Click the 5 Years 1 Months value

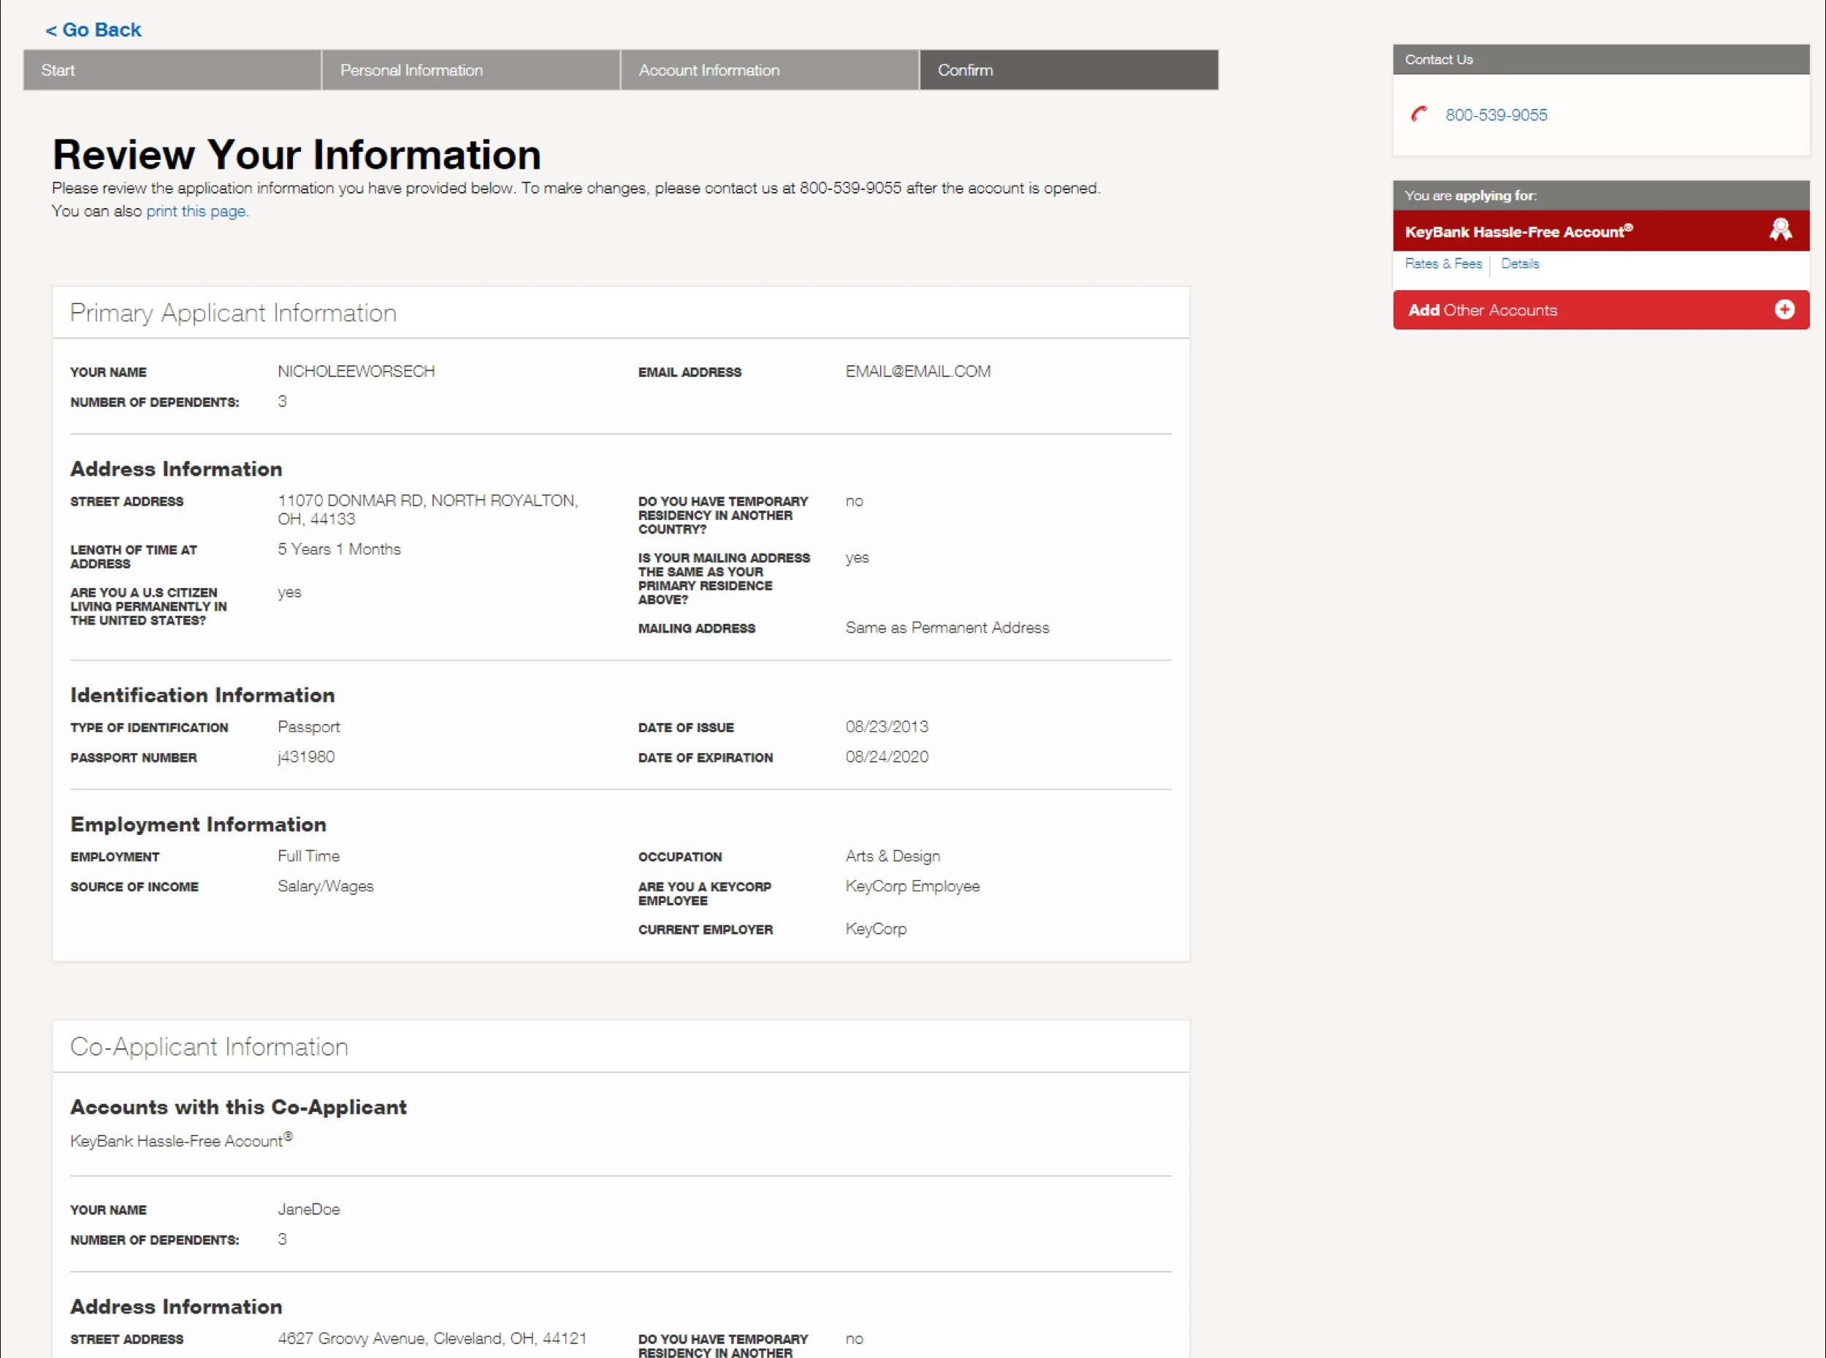340,549
